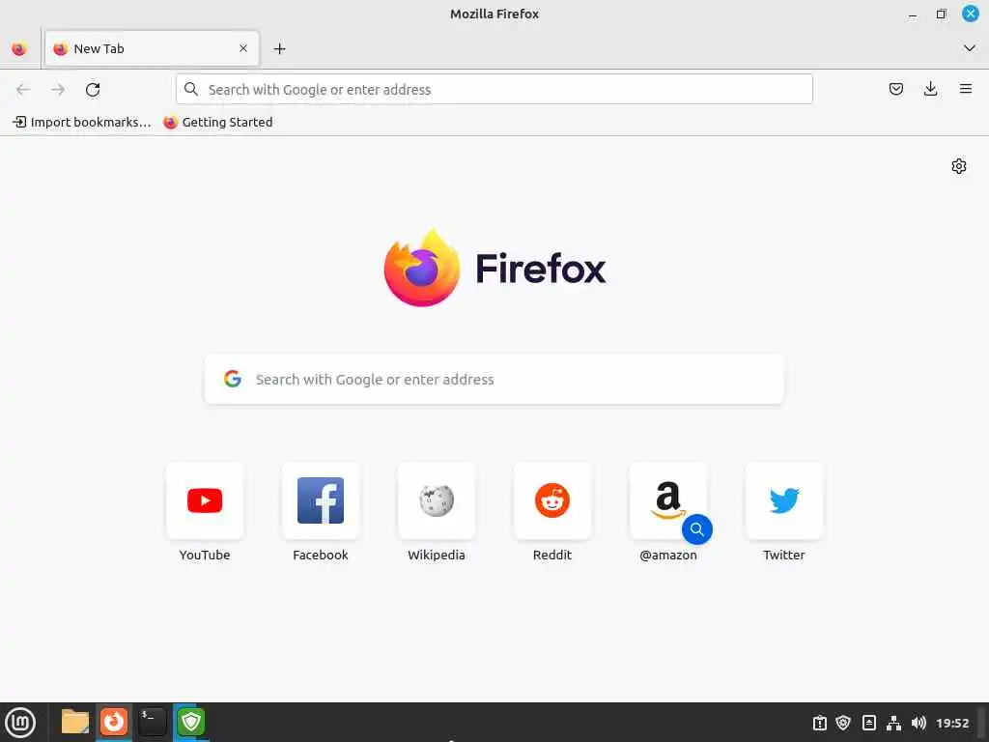Launch the Terminal from taskbar
Screen dimensions: 989x742
point(152,722)
